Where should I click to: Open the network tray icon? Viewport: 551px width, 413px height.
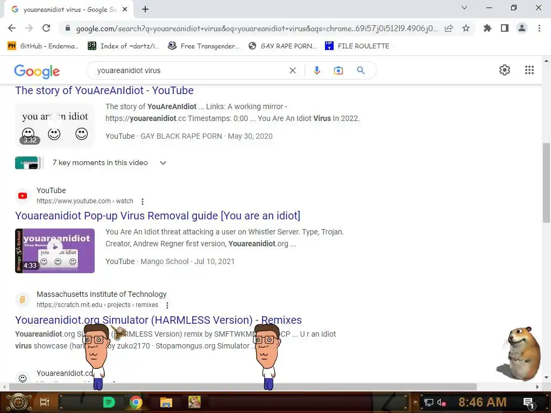pyautogui.click(x=429, y=402)
